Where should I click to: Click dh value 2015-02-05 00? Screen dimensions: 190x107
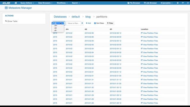pos(115,45)
